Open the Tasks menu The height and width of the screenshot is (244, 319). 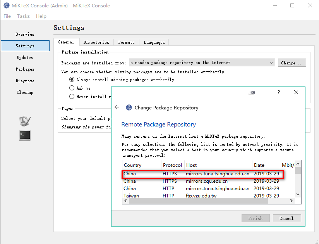pos(23,16)
